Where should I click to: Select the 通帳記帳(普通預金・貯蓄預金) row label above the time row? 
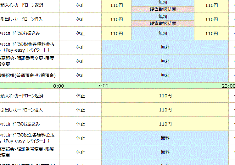28,75
